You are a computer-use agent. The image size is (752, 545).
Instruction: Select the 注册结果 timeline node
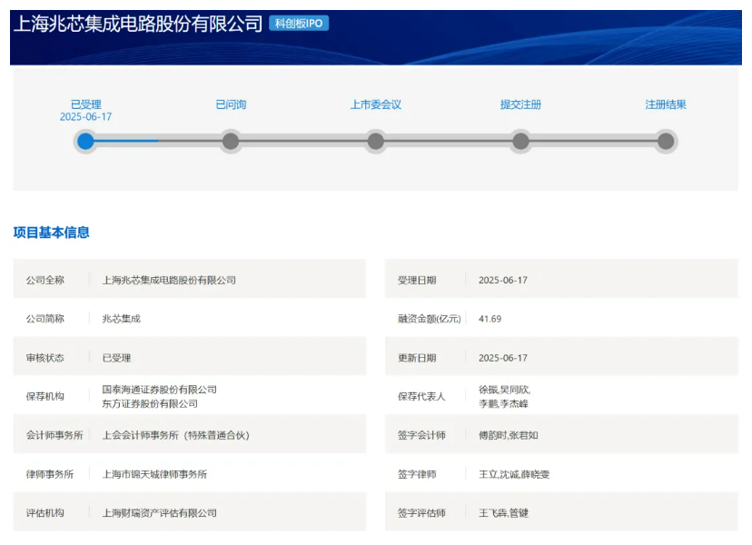click(x=666, y=141)
